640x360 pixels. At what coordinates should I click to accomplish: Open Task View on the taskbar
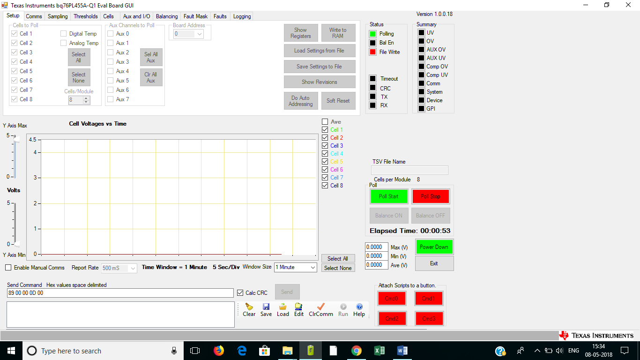195,351
